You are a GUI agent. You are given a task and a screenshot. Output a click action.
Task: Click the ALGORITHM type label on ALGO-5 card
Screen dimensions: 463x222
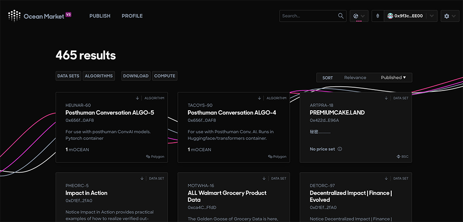(154, 98)
